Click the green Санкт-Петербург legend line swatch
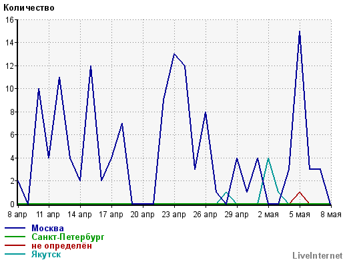The height and width of the screenshot is (262, 347). click(x=15, y=237)
